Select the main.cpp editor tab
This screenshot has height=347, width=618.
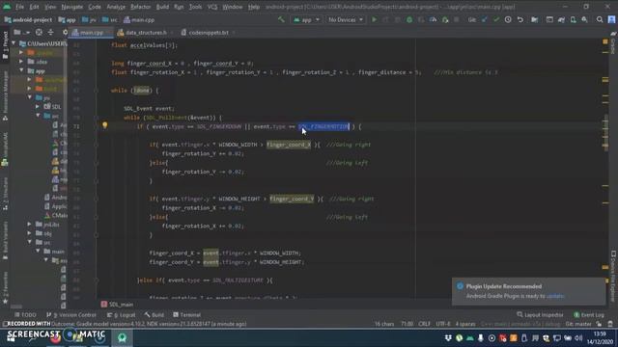91,33
